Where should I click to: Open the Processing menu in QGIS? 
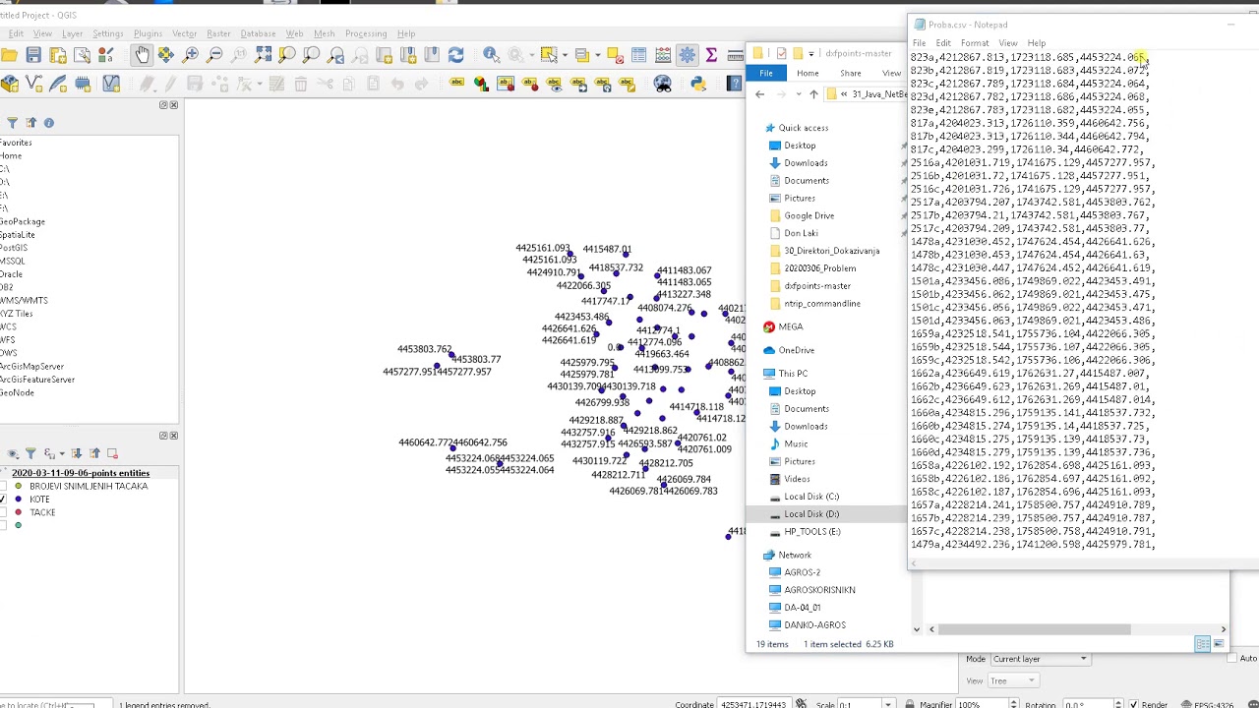click(365, 33)
